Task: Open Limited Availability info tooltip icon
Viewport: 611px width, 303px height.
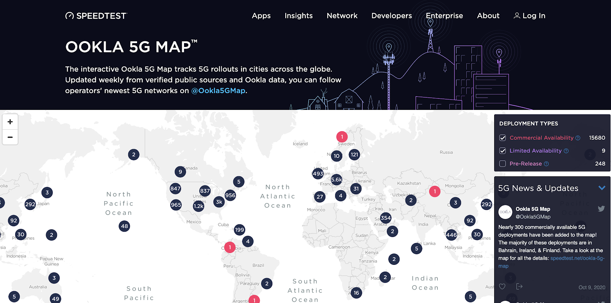Action: 566,151
